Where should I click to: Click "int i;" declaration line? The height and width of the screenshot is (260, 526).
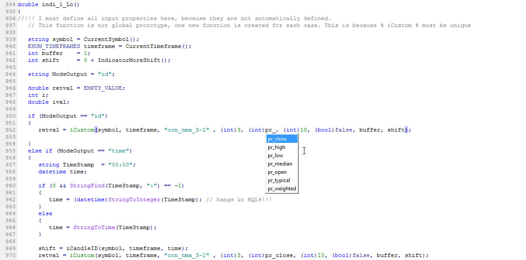[38, 95]
